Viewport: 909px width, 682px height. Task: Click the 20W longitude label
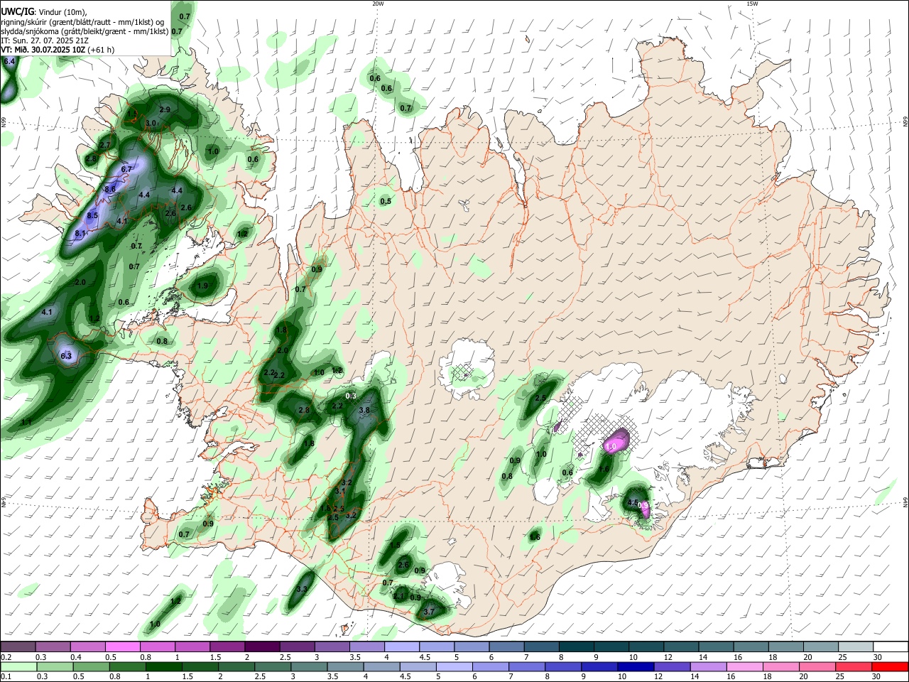tap(378, 4)
